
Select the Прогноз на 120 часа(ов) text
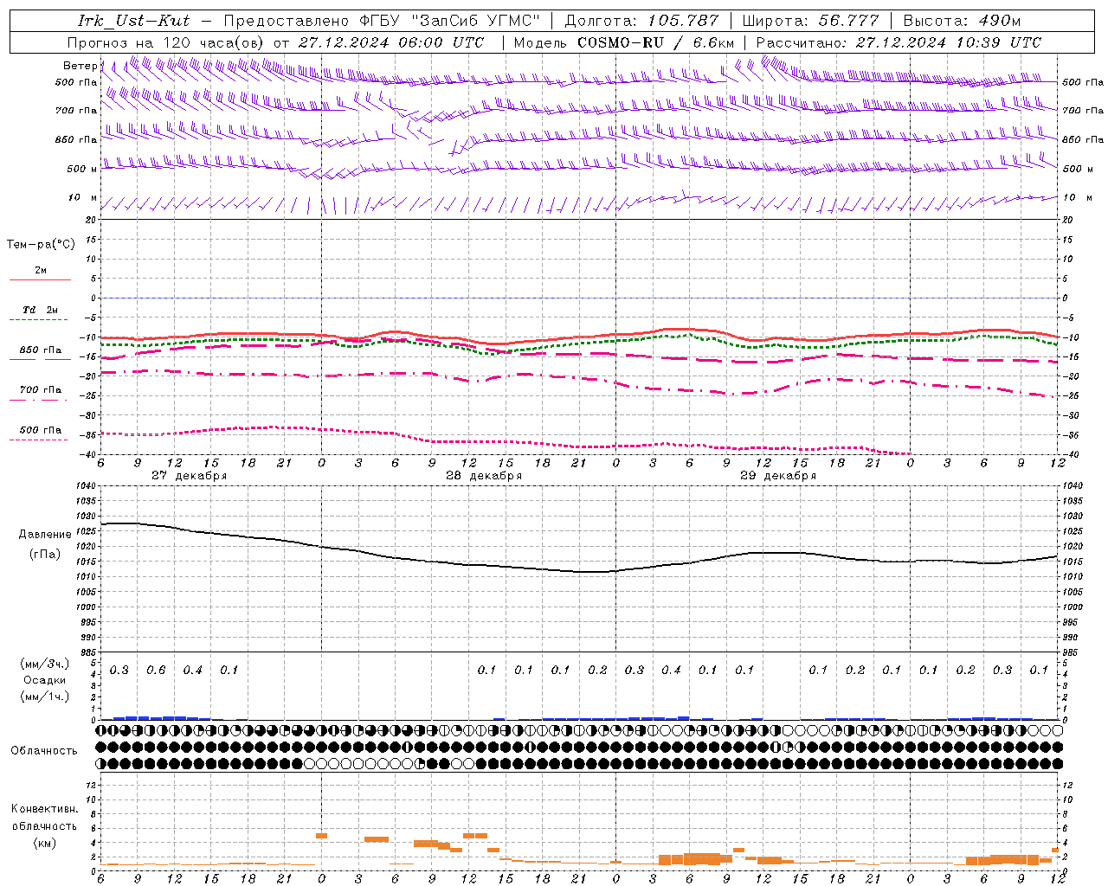coord(167,42)
